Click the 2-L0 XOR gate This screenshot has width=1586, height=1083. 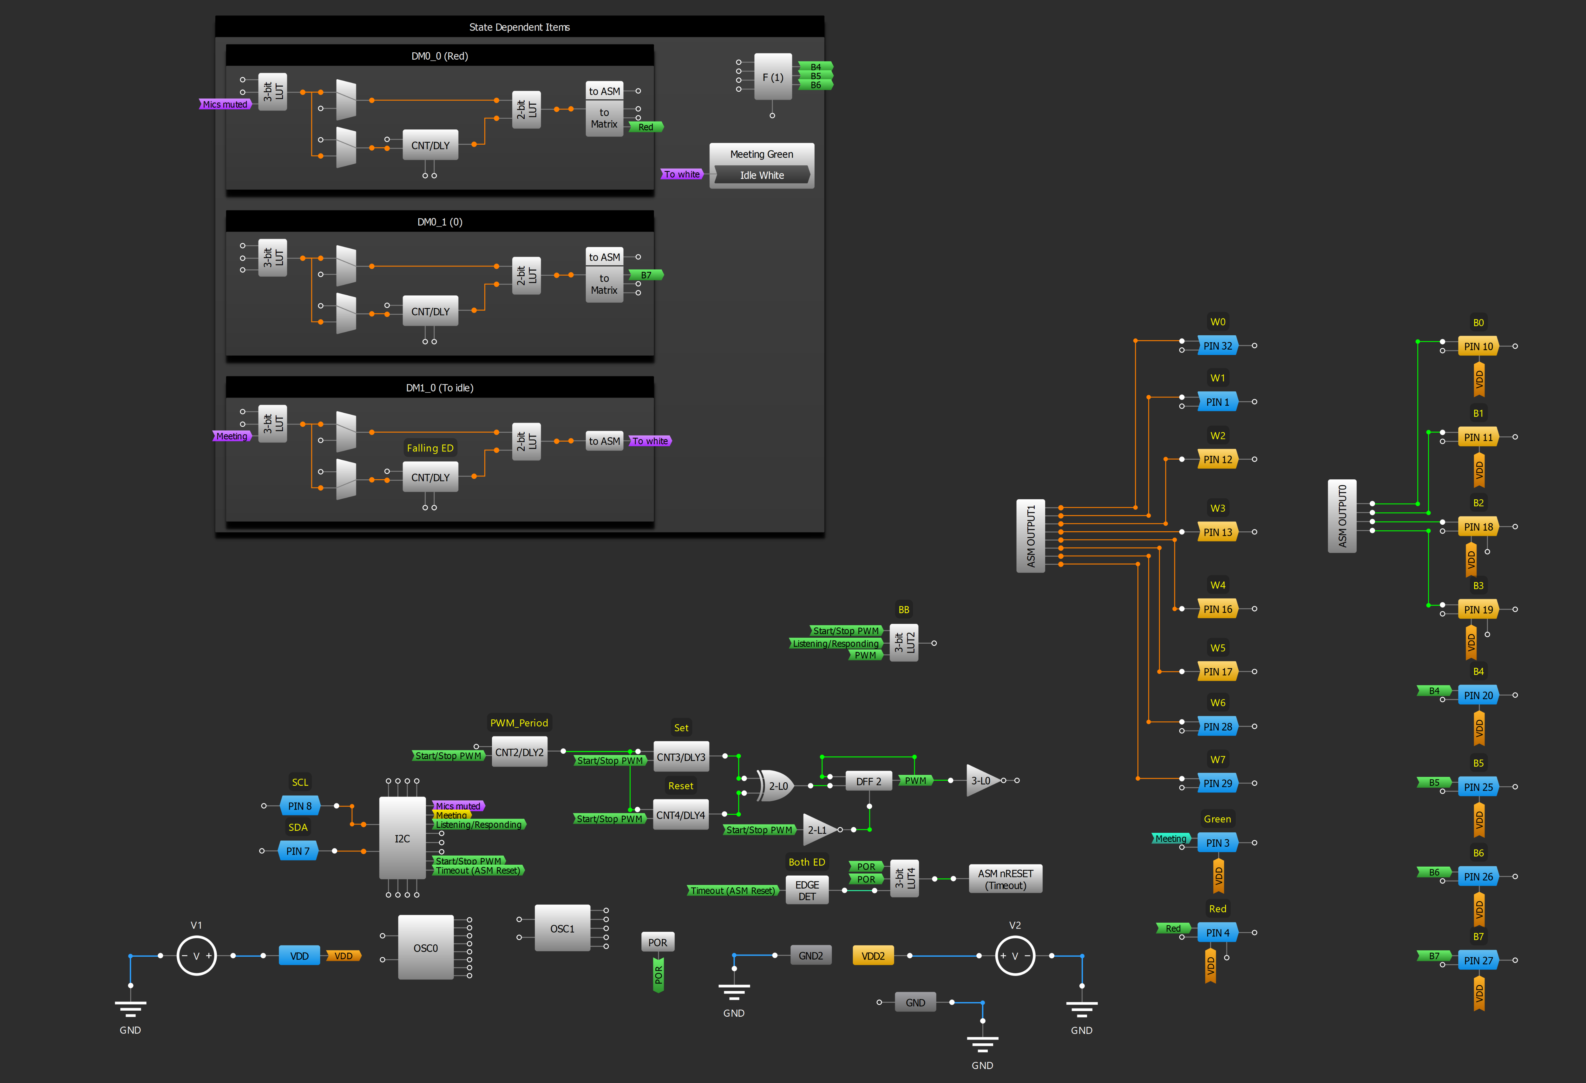tap(777, 785)
